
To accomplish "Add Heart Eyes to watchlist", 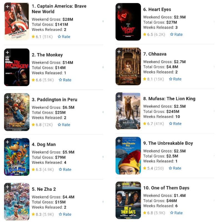I will pyautogui.click(x=119, y=7).
